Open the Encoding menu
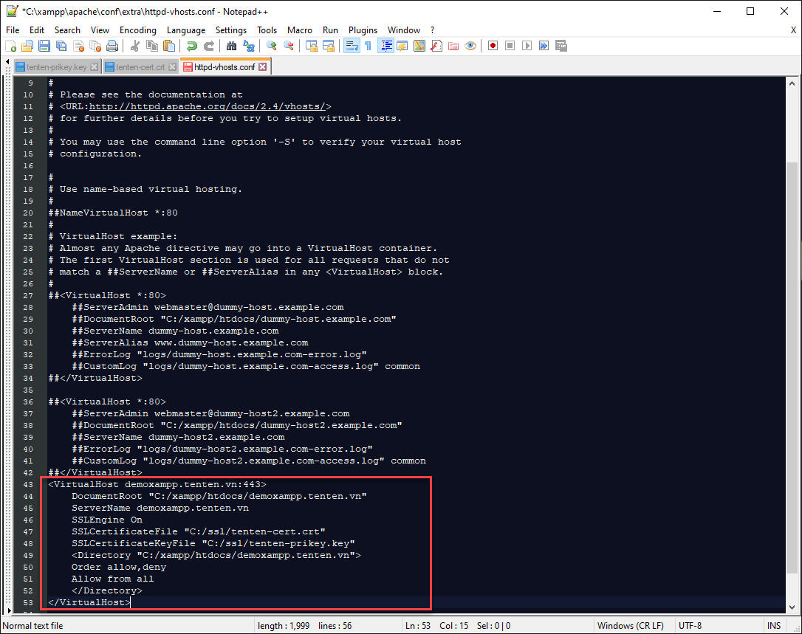This screenshot has width=802, height=634. tap(138, 30)
